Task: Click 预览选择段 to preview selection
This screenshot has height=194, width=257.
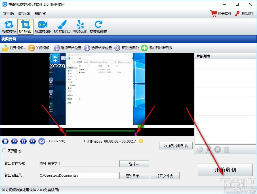Action: 127,48
